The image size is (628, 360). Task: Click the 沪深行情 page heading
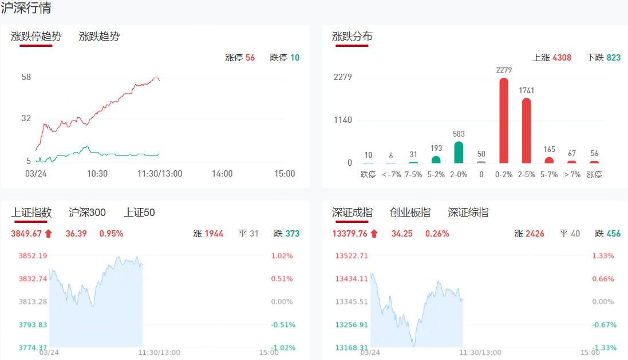click(26, 8)
